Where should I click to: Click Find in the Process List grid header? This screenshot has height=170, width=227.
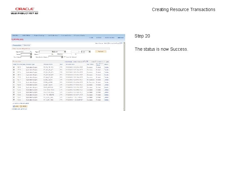coord(75,62)
